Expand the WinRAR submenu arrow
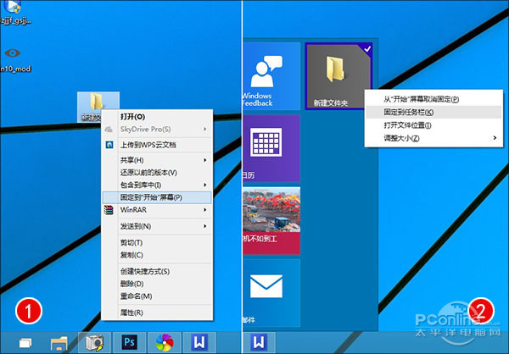This screenshot has width=509, height=354. [x=204, y=210]
